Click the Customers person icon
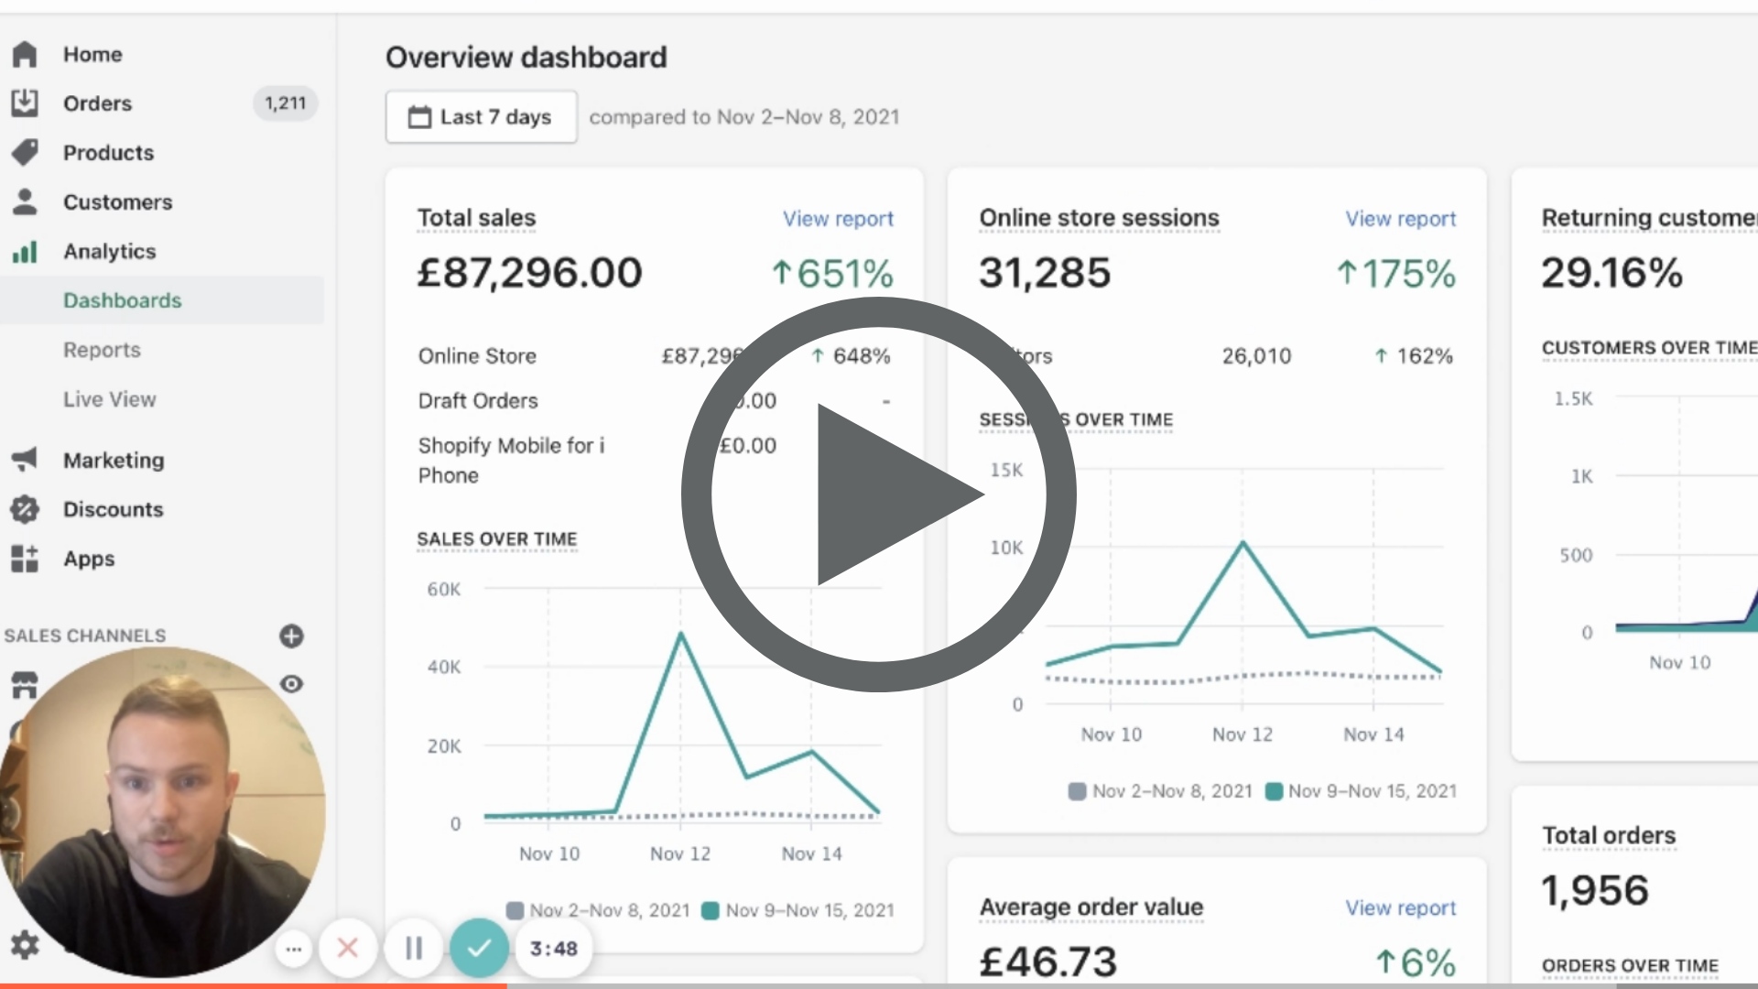 25,201
